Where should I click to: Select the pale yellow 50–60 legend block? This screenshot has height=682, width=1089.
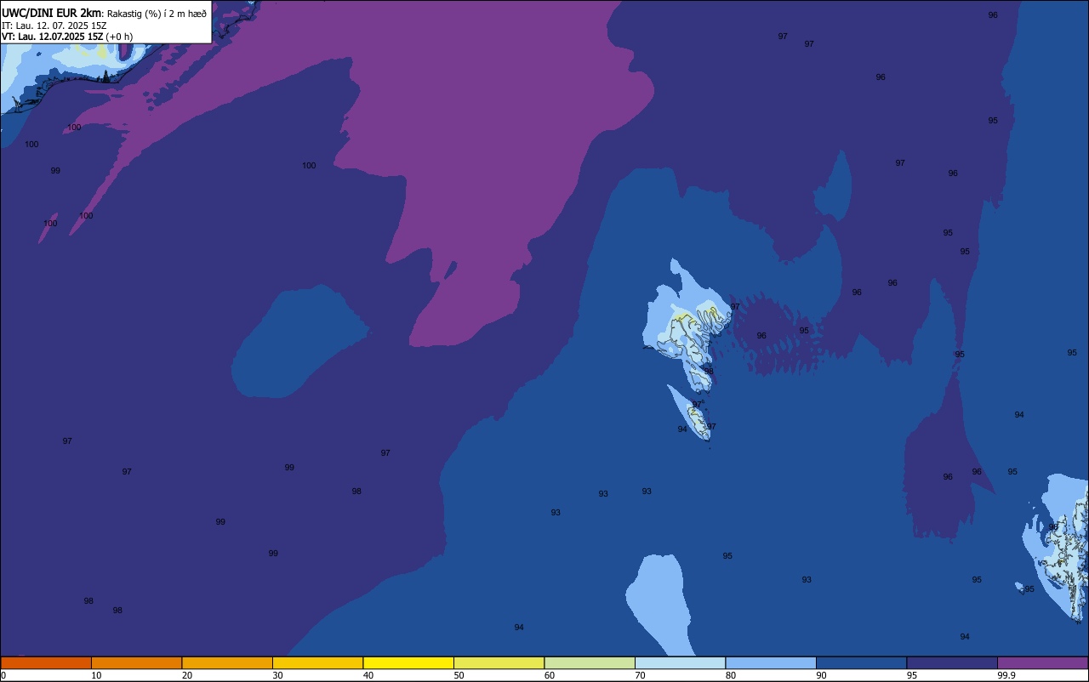click(499, 662)
